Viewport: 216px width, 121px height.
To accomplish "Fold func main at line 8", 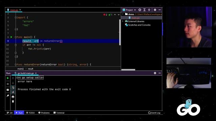I will coord(16,37).
